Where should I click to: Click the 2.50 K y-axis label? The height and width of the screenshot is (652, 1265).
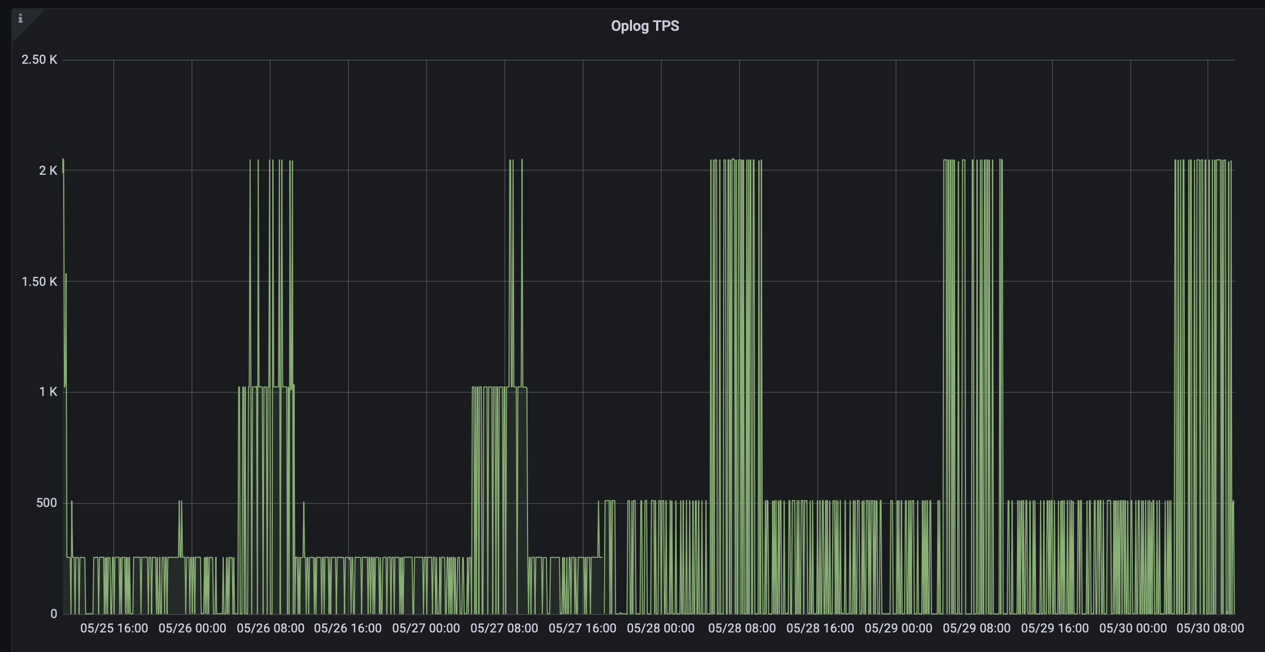pyautogui.click(x=40, y=60)
